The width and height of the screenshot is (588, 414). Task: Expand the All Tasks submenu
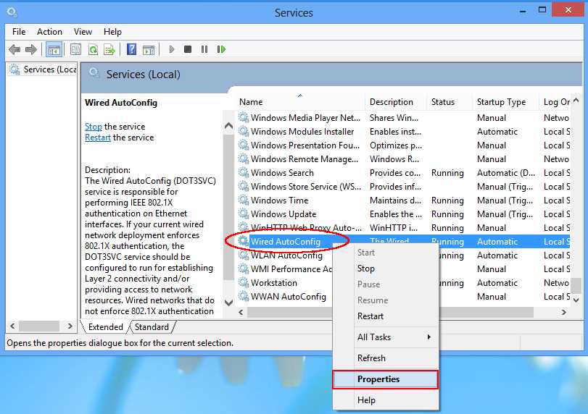[385, 337]
